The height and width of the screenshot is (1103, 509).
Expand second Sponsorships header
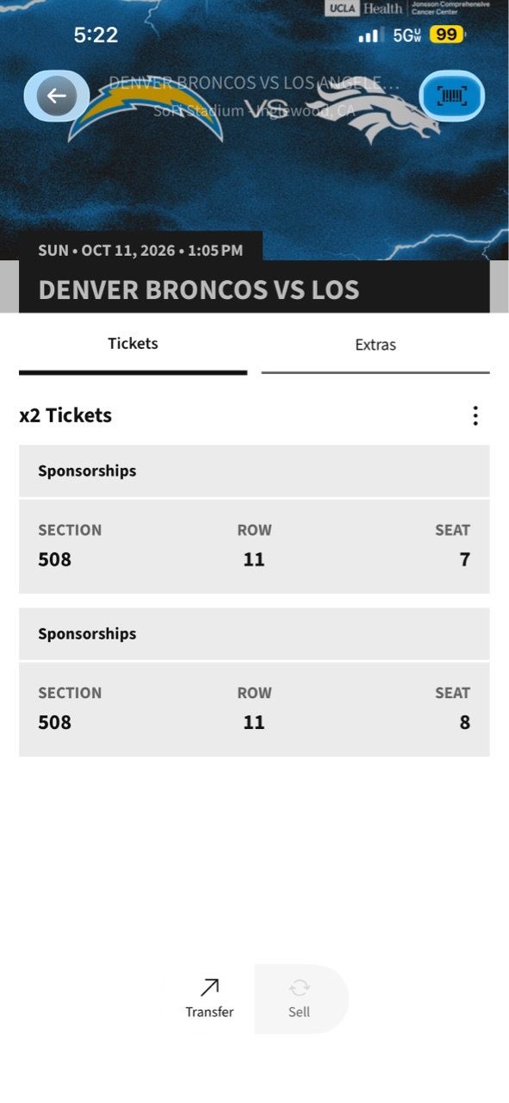click(x=254, y=634)
